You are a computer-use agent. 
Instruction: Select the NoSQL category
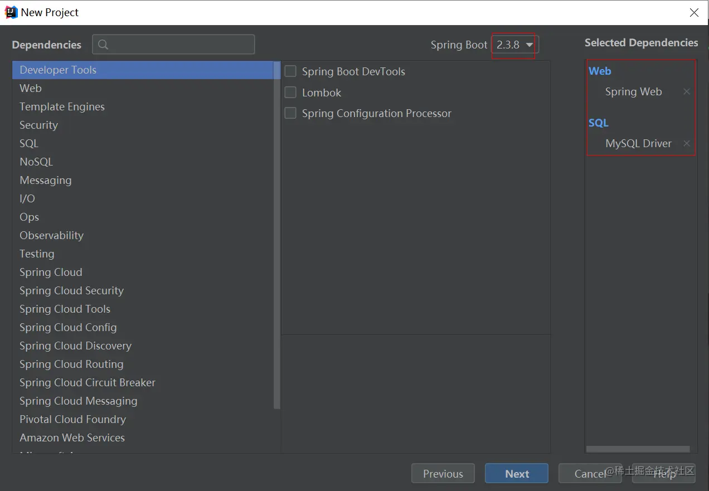[x=143, y=162]
